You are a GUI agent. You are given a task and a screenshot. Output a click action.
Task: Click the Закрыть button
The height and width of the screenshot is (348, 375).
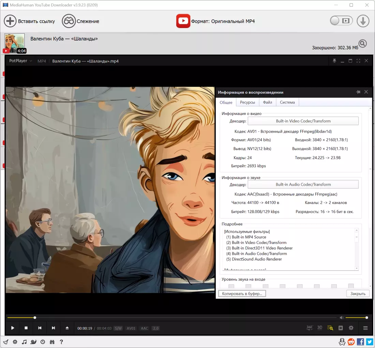tap(358, 293)
